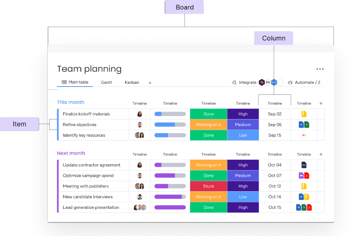Open yellow file icon in Finalize kickoff materials row
The height and width of the screenshot is (236, 354).
[304, 114]
